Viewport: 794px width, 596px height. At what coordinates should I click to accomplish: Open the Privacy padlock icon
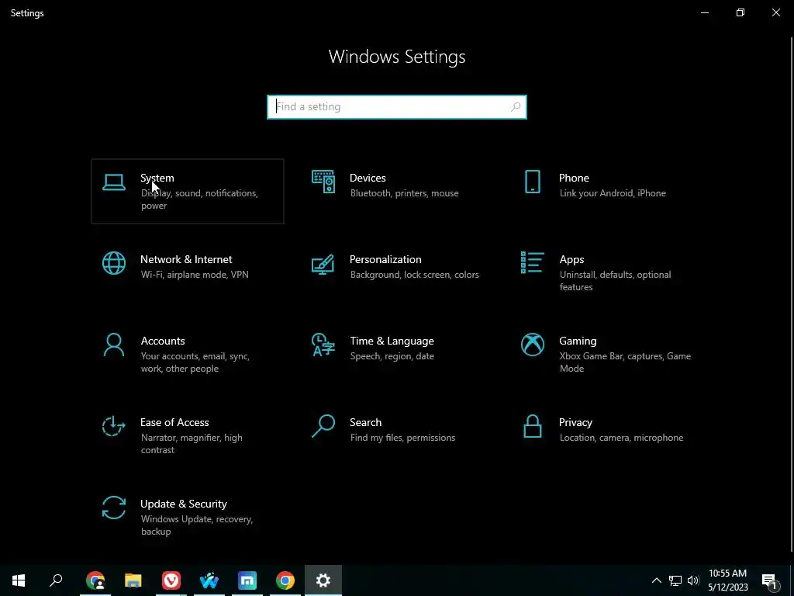pos(532,426)
